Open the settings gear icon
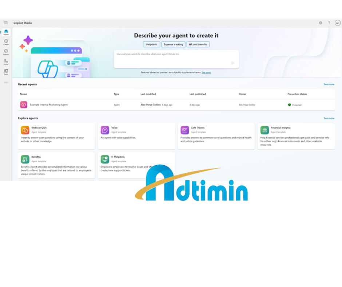The image size is (342, 287). pyautogui.click(x=321, y=23)
